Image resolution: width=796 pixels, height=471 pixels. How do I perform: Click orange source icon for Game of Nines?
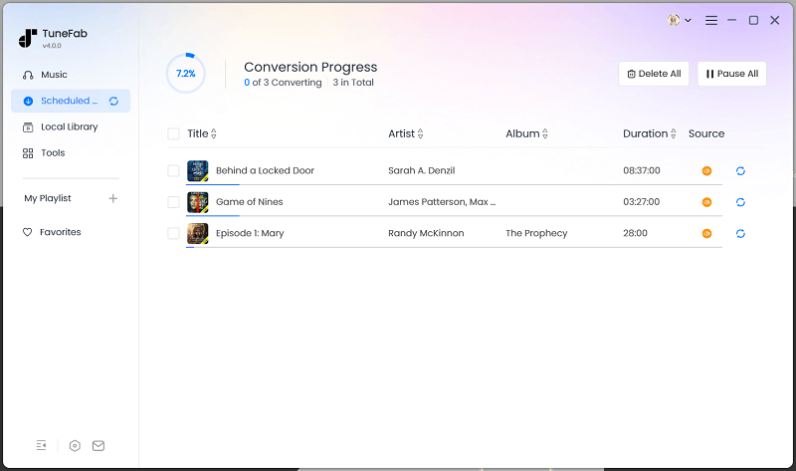click(706, 202)
